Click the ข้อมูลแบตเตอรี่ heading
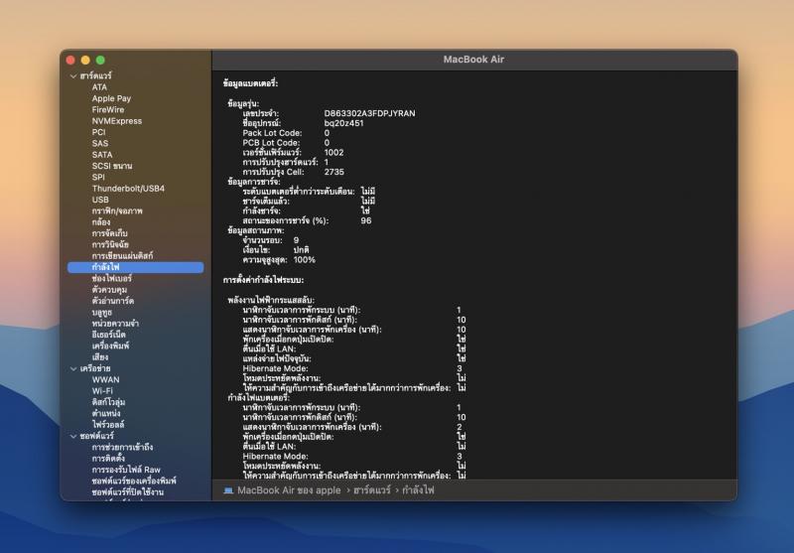The width and height of the screenshot is (794, 553). (251, 83)
